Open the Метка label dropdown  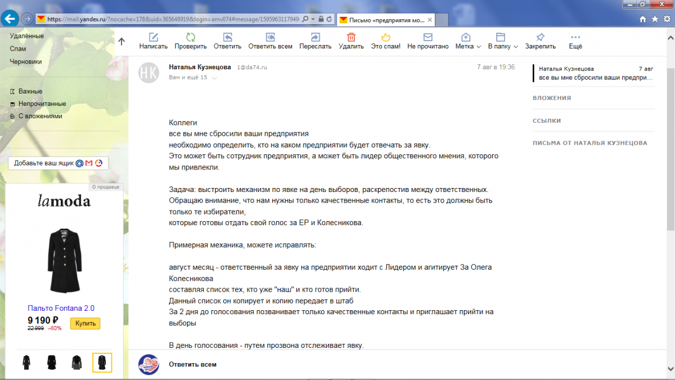(x=468, y=41)
